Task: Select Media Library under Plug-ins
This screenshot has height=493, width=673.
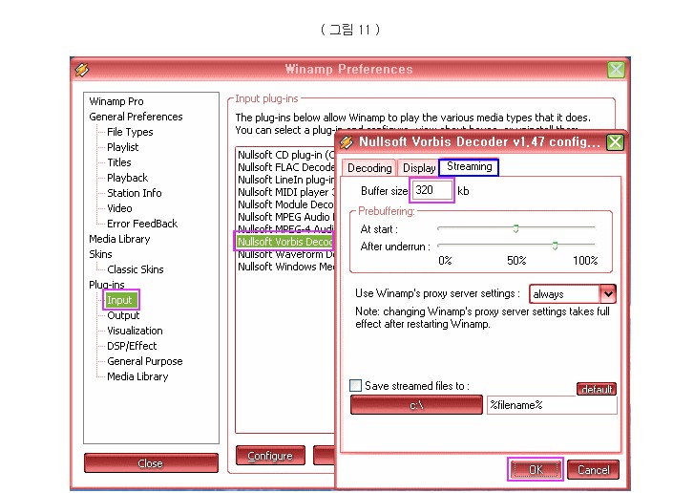Action: click(x=137, y=376)
